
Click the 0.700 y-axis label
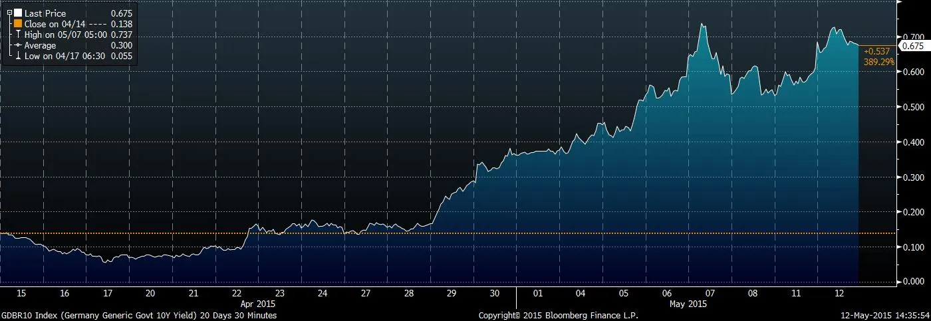pos(912,36)
